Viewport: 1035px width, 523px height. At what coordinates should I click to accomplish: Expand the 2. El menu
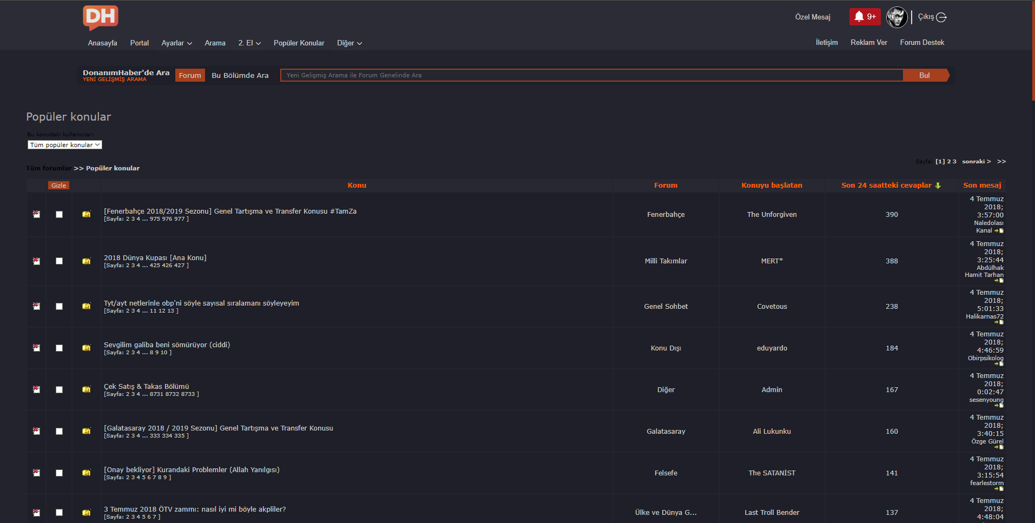[249, 43]
